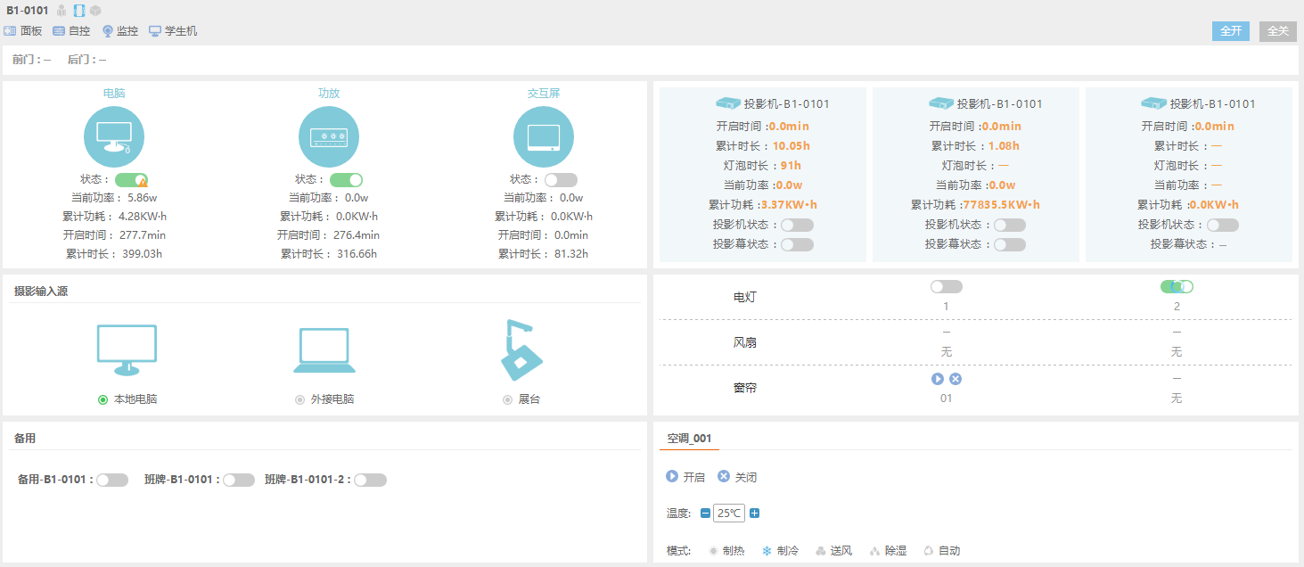
Task: Click the 功放 amplifier circle icon
Action: click(329, 136)
